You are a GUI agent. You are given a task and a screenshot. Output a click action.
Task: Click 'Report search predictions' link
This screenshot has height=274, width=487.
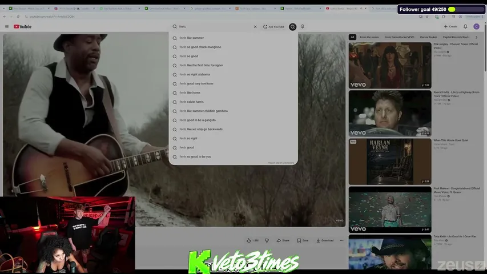281,163
